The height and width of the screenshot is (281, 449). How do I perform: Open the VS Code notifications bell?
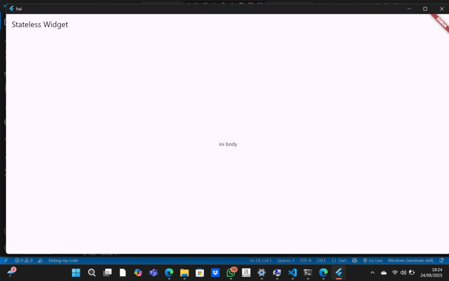pos(441,260)
